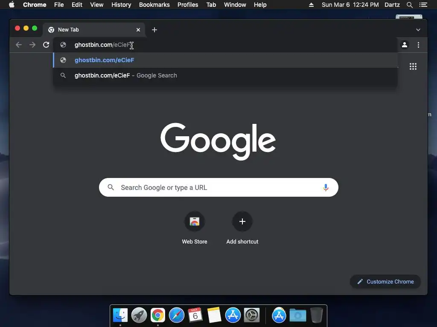The height and width of the screenshot is (327, 437).
Task: Open the Chrome profile avatar menu
Action: 405,45
